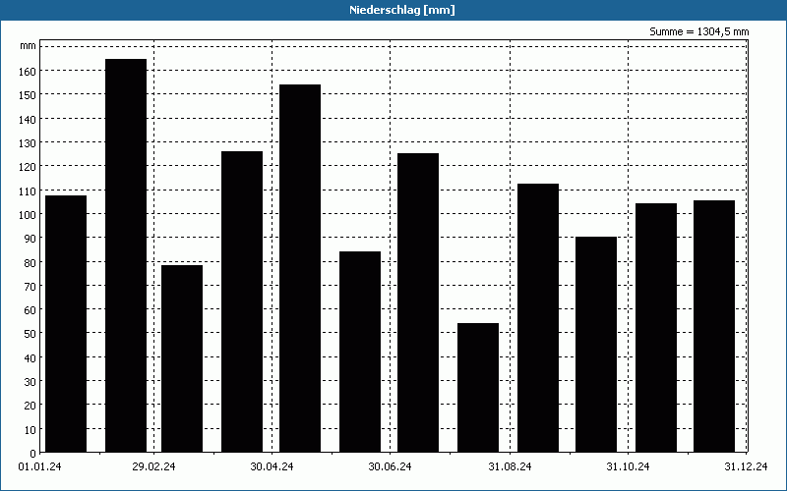Click the 150 value on y-axis

tap(30, 95)
